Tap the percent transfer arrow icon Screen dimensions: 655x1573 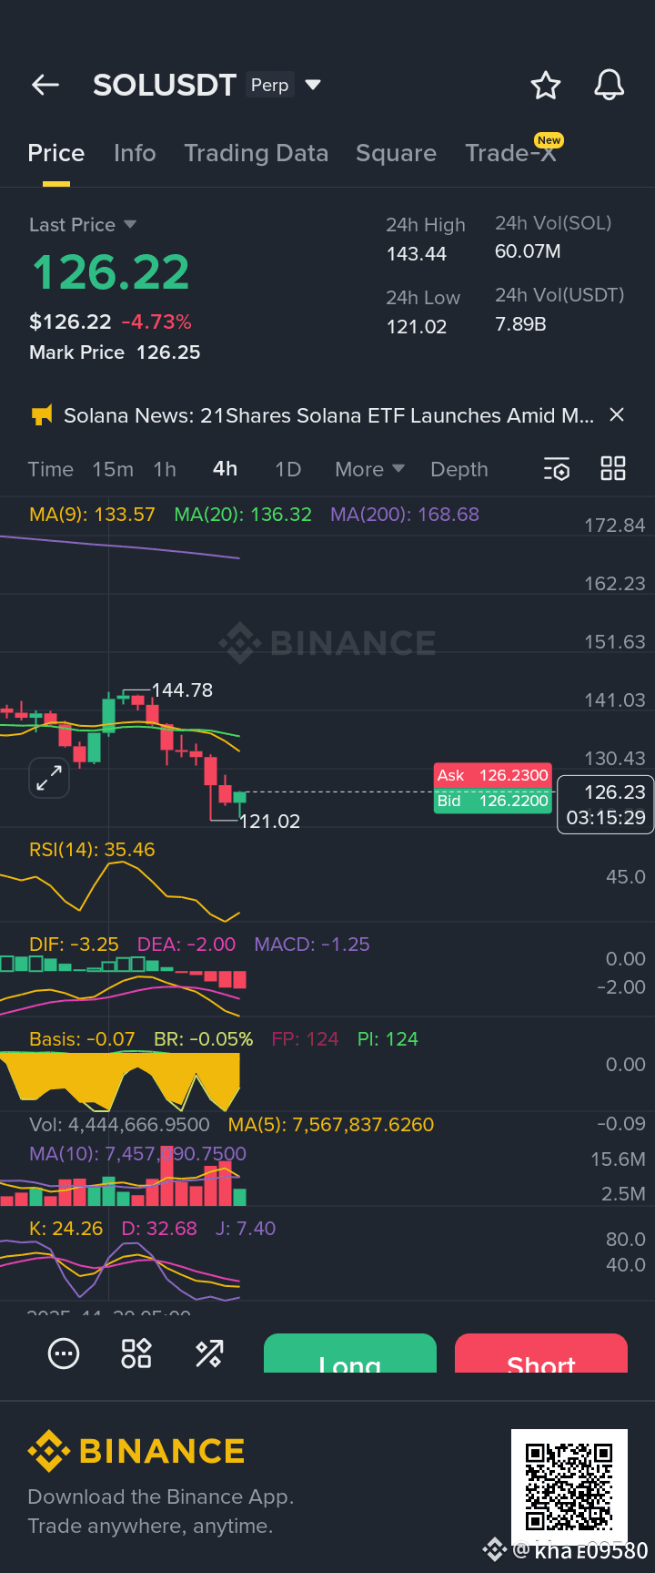[x=209, y=1353]
